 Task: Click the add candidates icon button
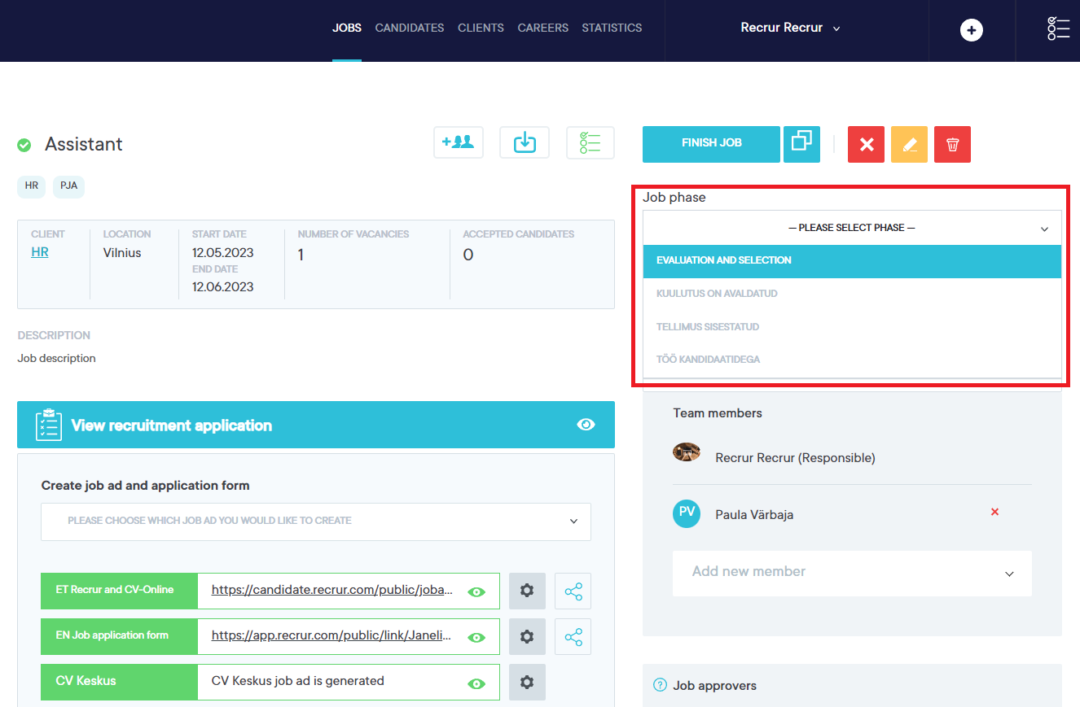pyautogui.click(x=459, y=142)
